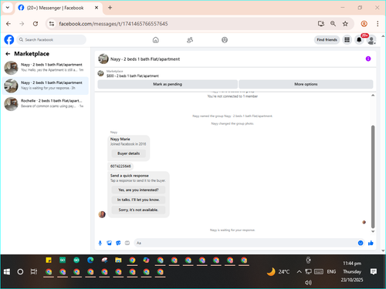Reload the page in Chrome
The height and width of the screenshot is (289, 386).
(x=36, y=24)
